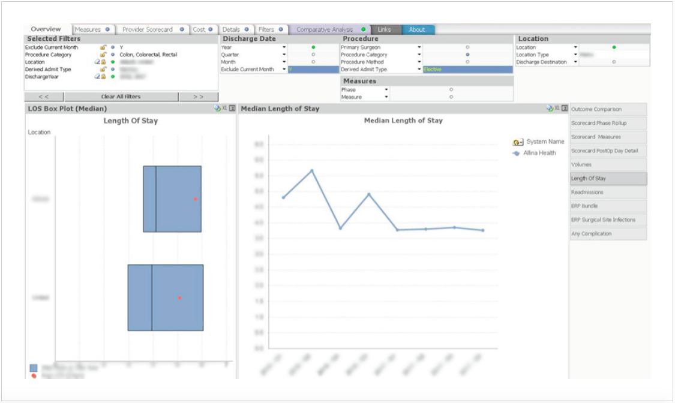Image resolution: width=675 pixels, height=403 pixels.
Task: Open the info icon on the LOS Box Plot header
Action: click(x=232, y=107)
